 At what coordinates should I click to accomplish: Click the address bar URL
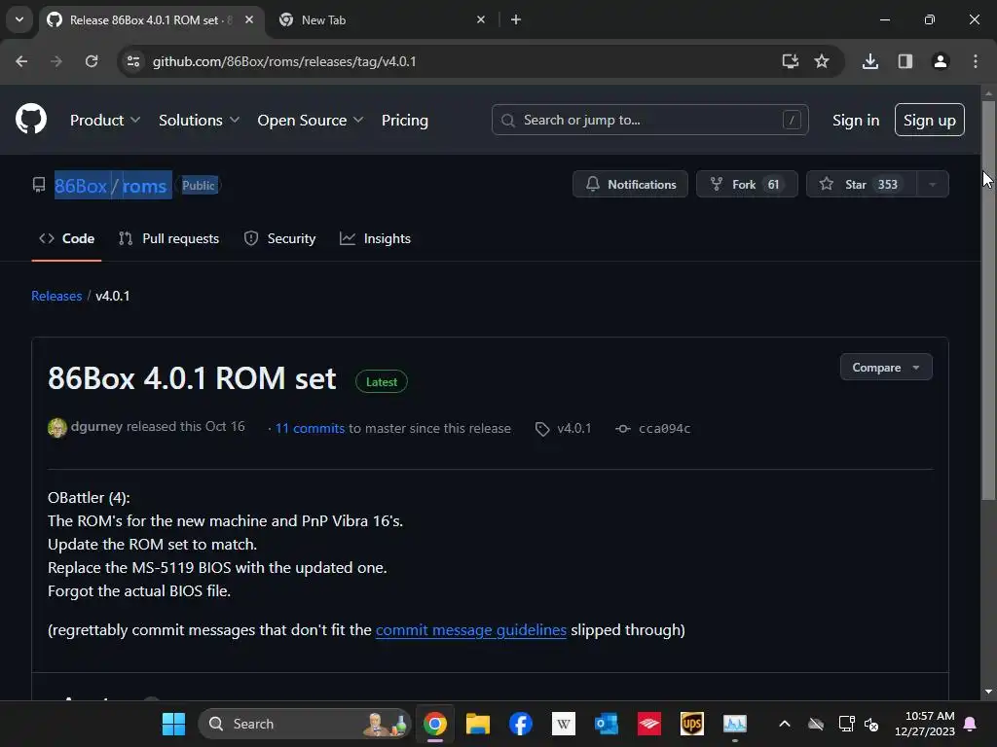284,61
